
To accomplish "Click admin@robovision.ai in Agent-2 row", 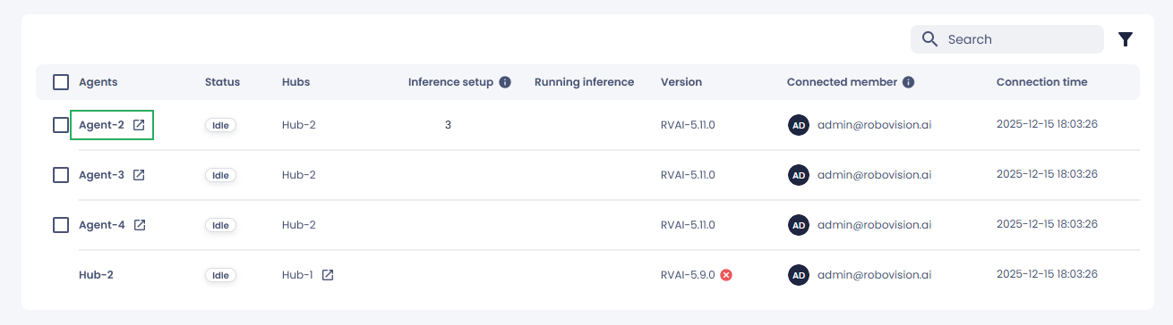I will tap(874, 125).
